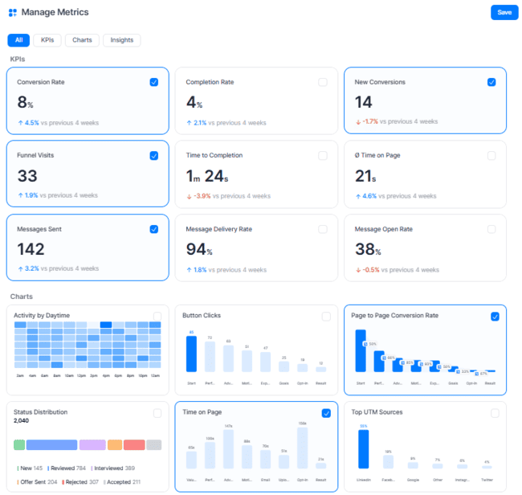This screenshot has height=495, width=522.
Task: Uncheck the Messages Sent checkbox
Action: (x=154, y=229)
